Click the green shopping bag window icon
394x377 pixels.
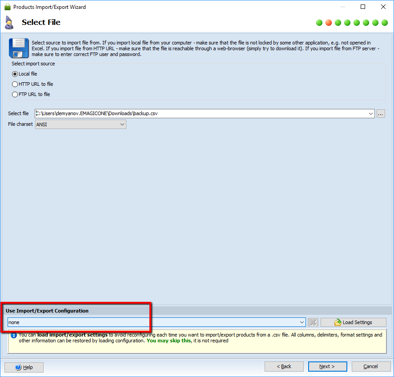[x=8, y=7]
